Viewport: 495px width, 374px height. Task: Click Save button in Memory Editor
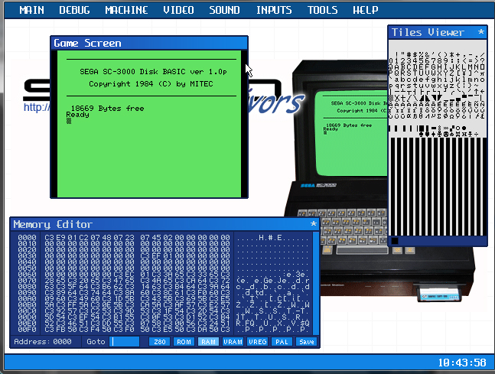tap(307, 342)
